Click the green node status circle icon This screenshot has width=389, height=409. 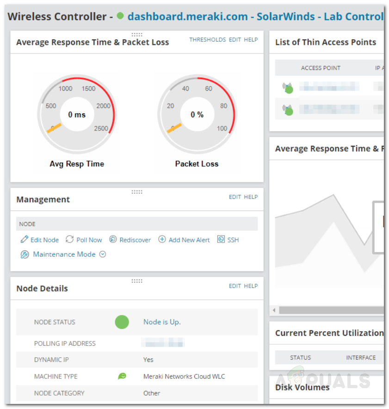[x=122, y=322]
